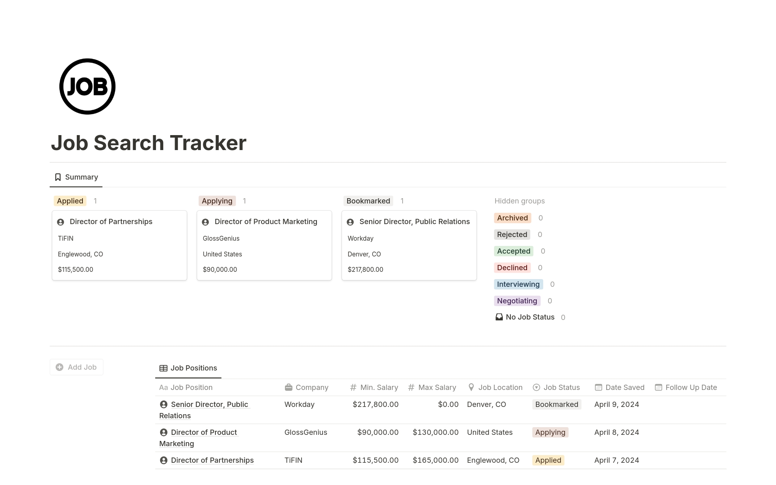Open Follow Up Date column header menu
The image size is (776, 485).
pyautogui.click(x=691, y=388)
